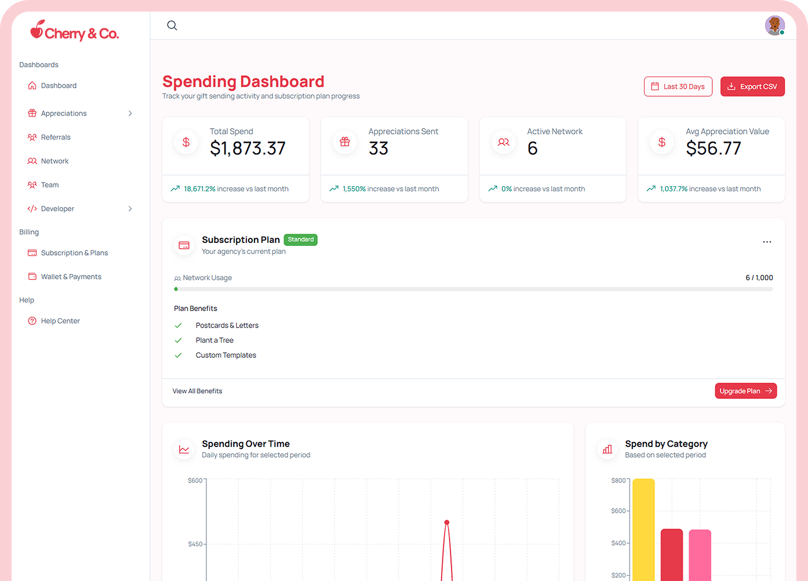Click the $1,873.37 Total Spend value
This screenshot has height=581, width=808.
[x=248, y=148]
